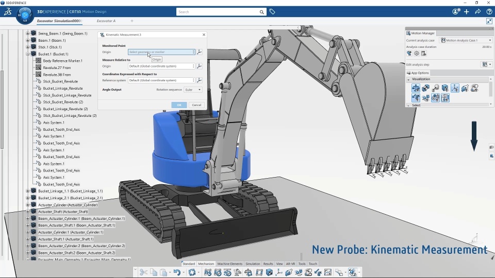The image size is (495, 278).
Task: Open the Excavator A document tab
Action: (x=106, y=21)
